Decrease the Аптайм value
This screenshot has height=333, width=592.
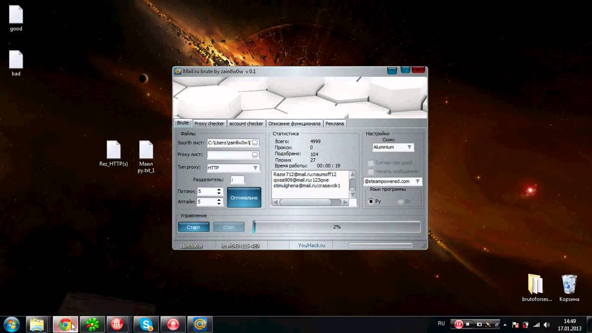219,203
